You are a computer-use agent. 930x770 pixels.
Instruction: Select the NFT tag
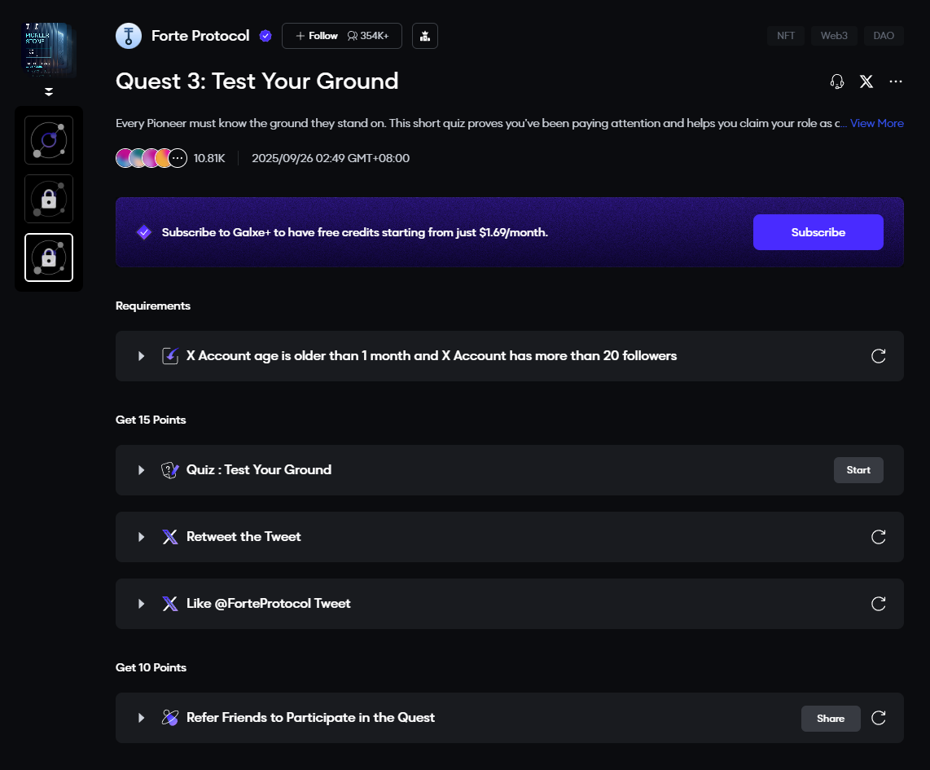[x=786, y=36]
